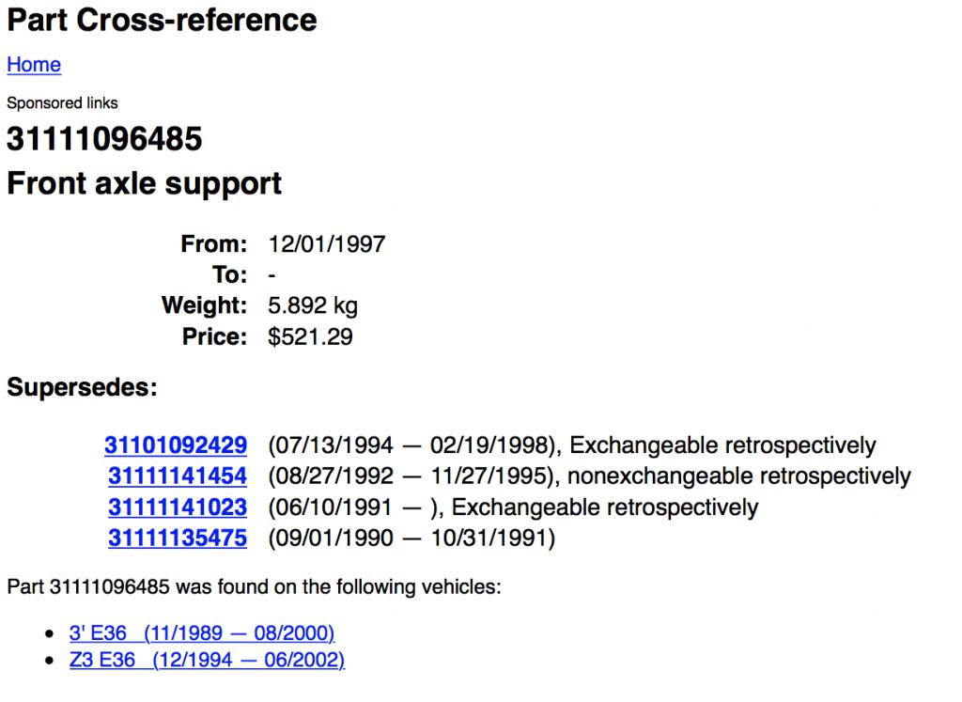Click the Supersedes section heading
This screenshot has width=962, height=702.
(x=82, y=387)
